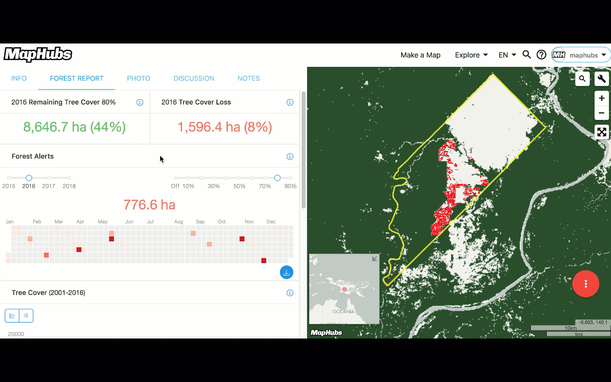The width and height of the screenshot is (611, 382).
Task: Click the "776.6 ha" alert total
Action: click(x=149, y=205)
